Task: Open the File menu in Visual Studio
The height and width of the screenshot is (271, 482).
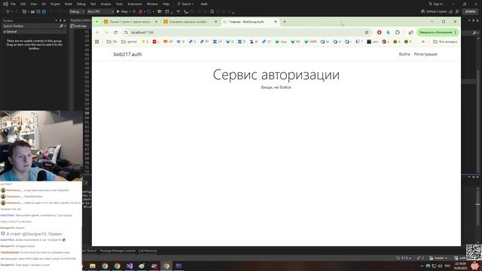Action: pos(14,4)
